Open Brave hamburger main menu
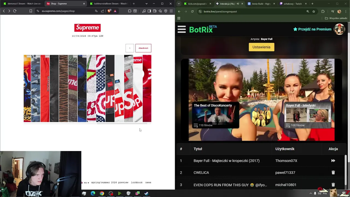Image resolution: width=350 pixels, height=197 pixels. coord(171,11)
